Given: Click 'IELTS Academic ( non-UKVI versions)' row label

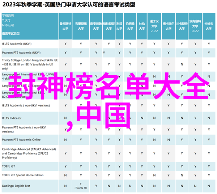Looking at the screenshot, I should coord(26,106).
